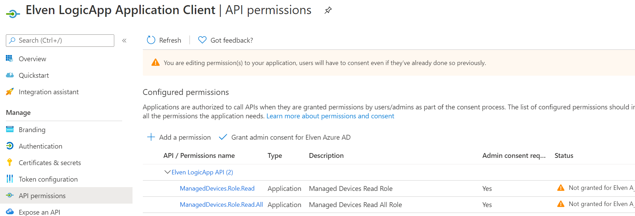Click Got feedback? button
Viewport: 635px width, 216px height.
[x=225, y=40]
